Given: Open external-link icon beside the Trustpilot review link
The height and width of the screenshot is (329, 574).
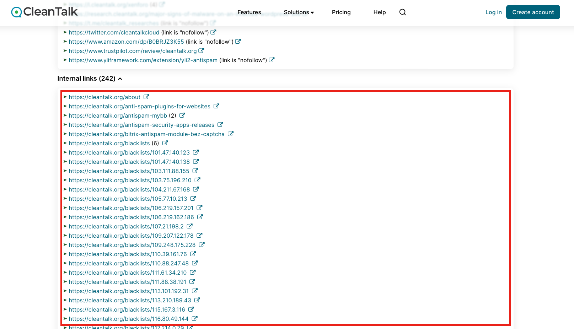Looking at the screenshot, I should coord(202,50).
